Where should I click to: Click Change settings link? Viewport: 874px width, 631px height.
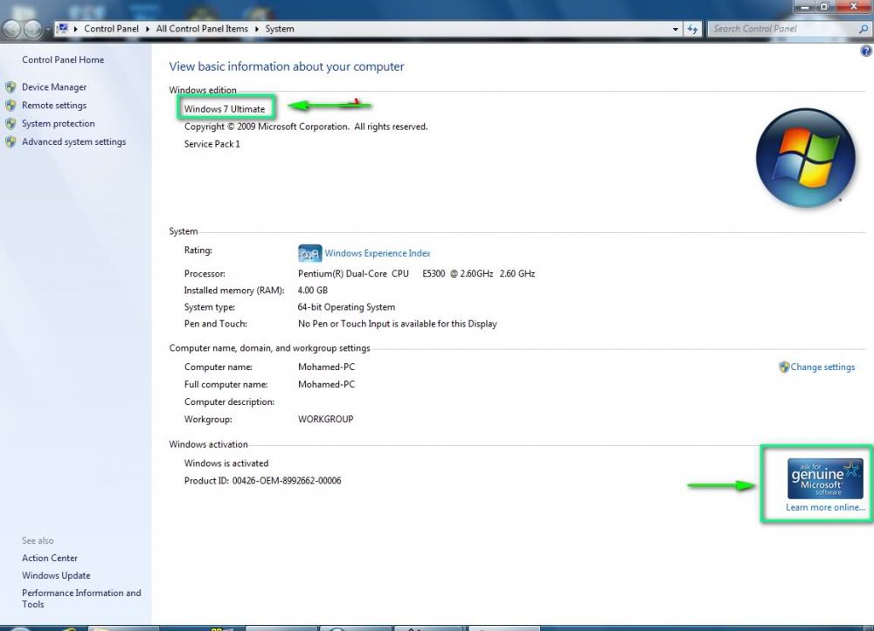click(x=822, y=367)
